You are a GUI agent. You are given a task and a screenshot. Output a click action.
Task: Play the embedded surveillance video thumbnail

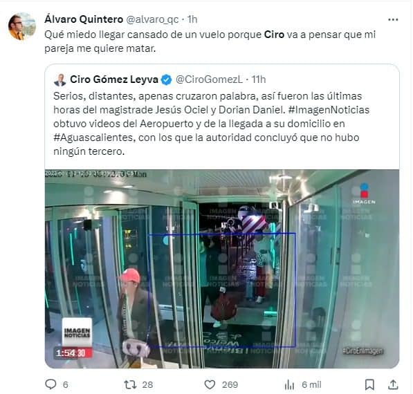pos(222,268)
